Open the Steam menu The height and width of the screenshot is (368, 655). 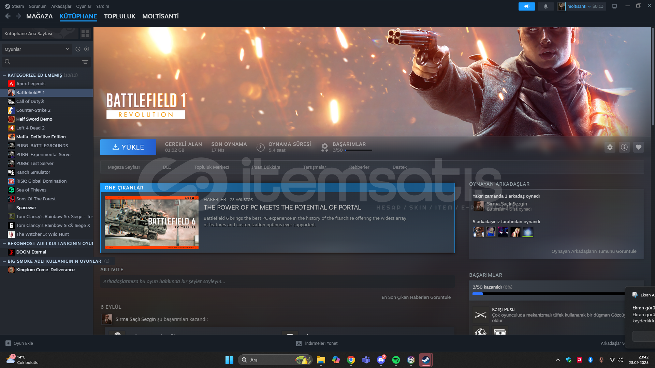[17, 6]
